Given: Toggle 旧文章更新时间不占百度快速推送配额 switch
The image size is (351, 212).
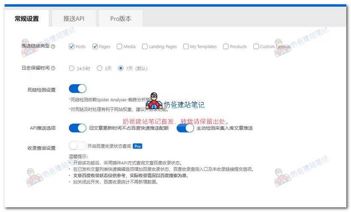Looking at the screenshot, I should (77, 128).
